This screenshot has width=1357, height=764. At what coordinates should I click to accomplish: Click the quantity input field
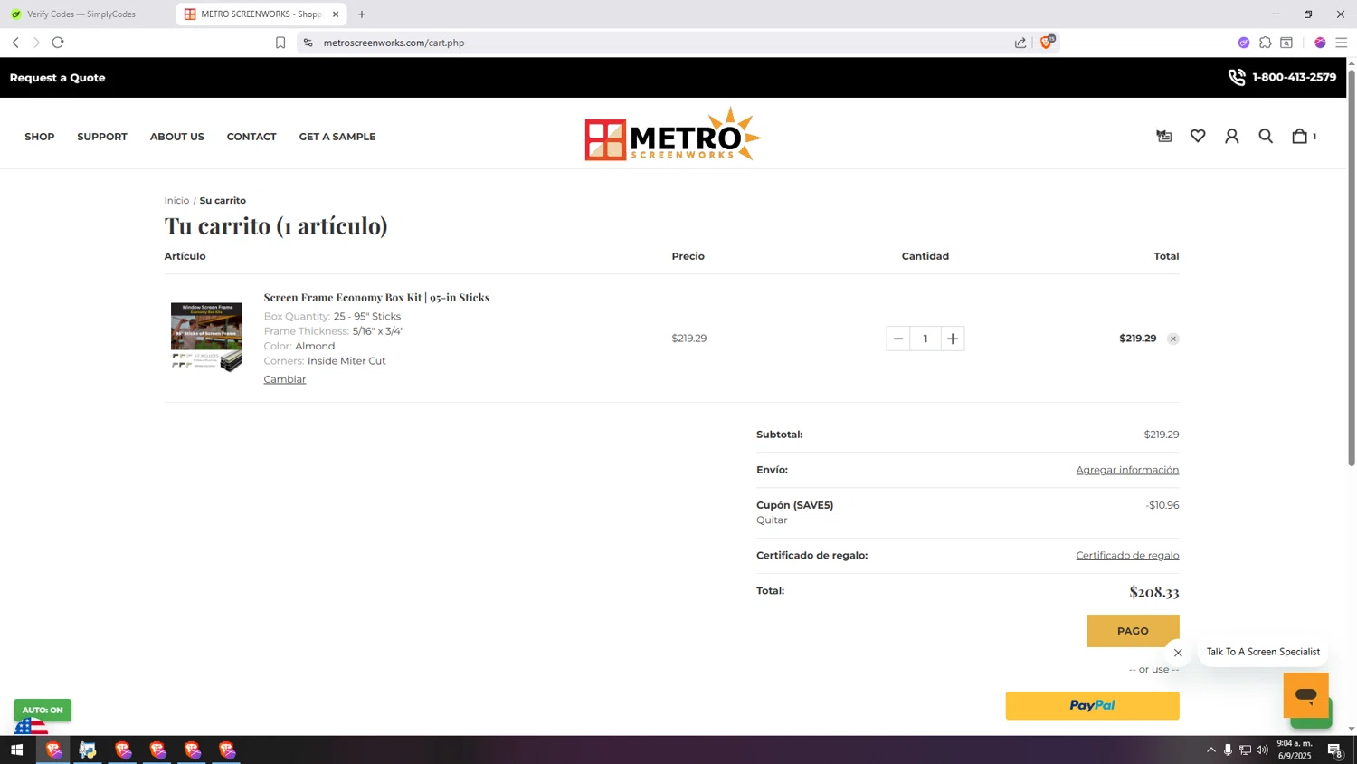coord(925,339)
